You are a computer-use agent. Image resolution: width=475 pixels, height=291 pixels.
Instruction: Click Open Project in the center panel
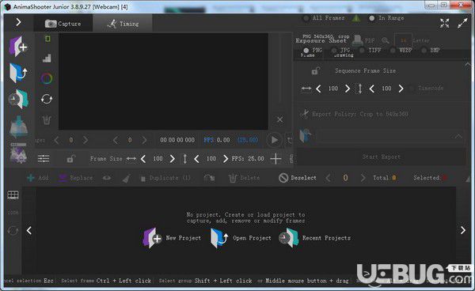(241, 238)
